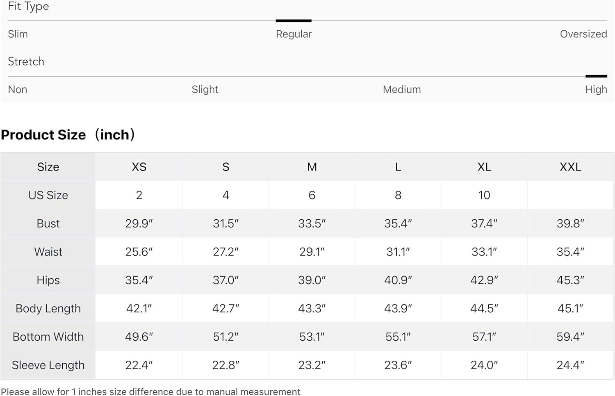Select the 45.3″ hips value for XXL
Viewport: 615px width, 396px height.
[570, 280]
